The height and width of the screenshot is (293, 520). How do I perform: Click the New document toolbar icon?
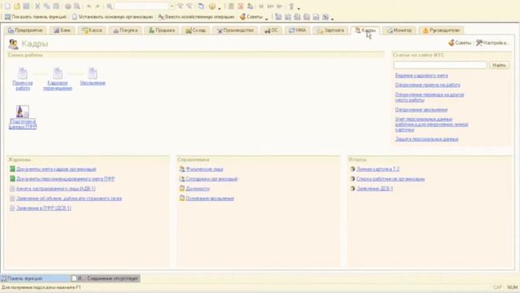tap(7, 7)
